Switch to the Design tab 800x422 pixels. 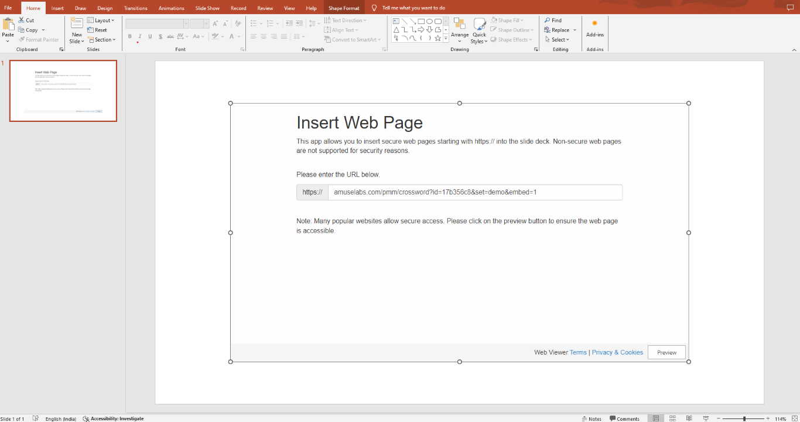pyautogui.click(x=105, y=8)
